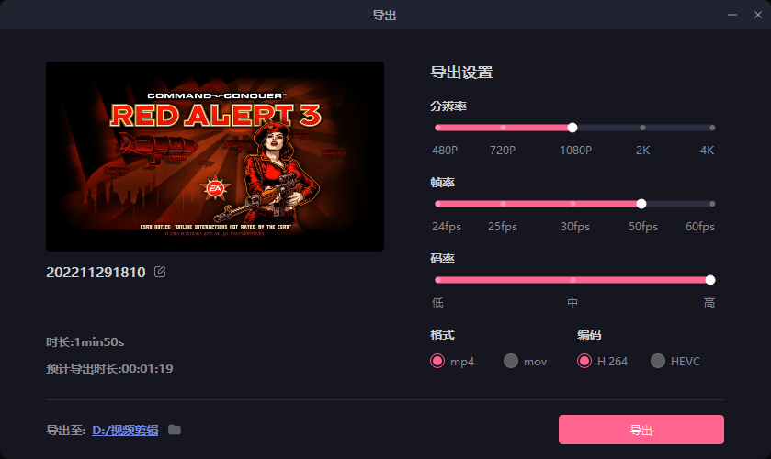Click the 202211291810 filename text

pyautogui.click(x=96, y=273)
